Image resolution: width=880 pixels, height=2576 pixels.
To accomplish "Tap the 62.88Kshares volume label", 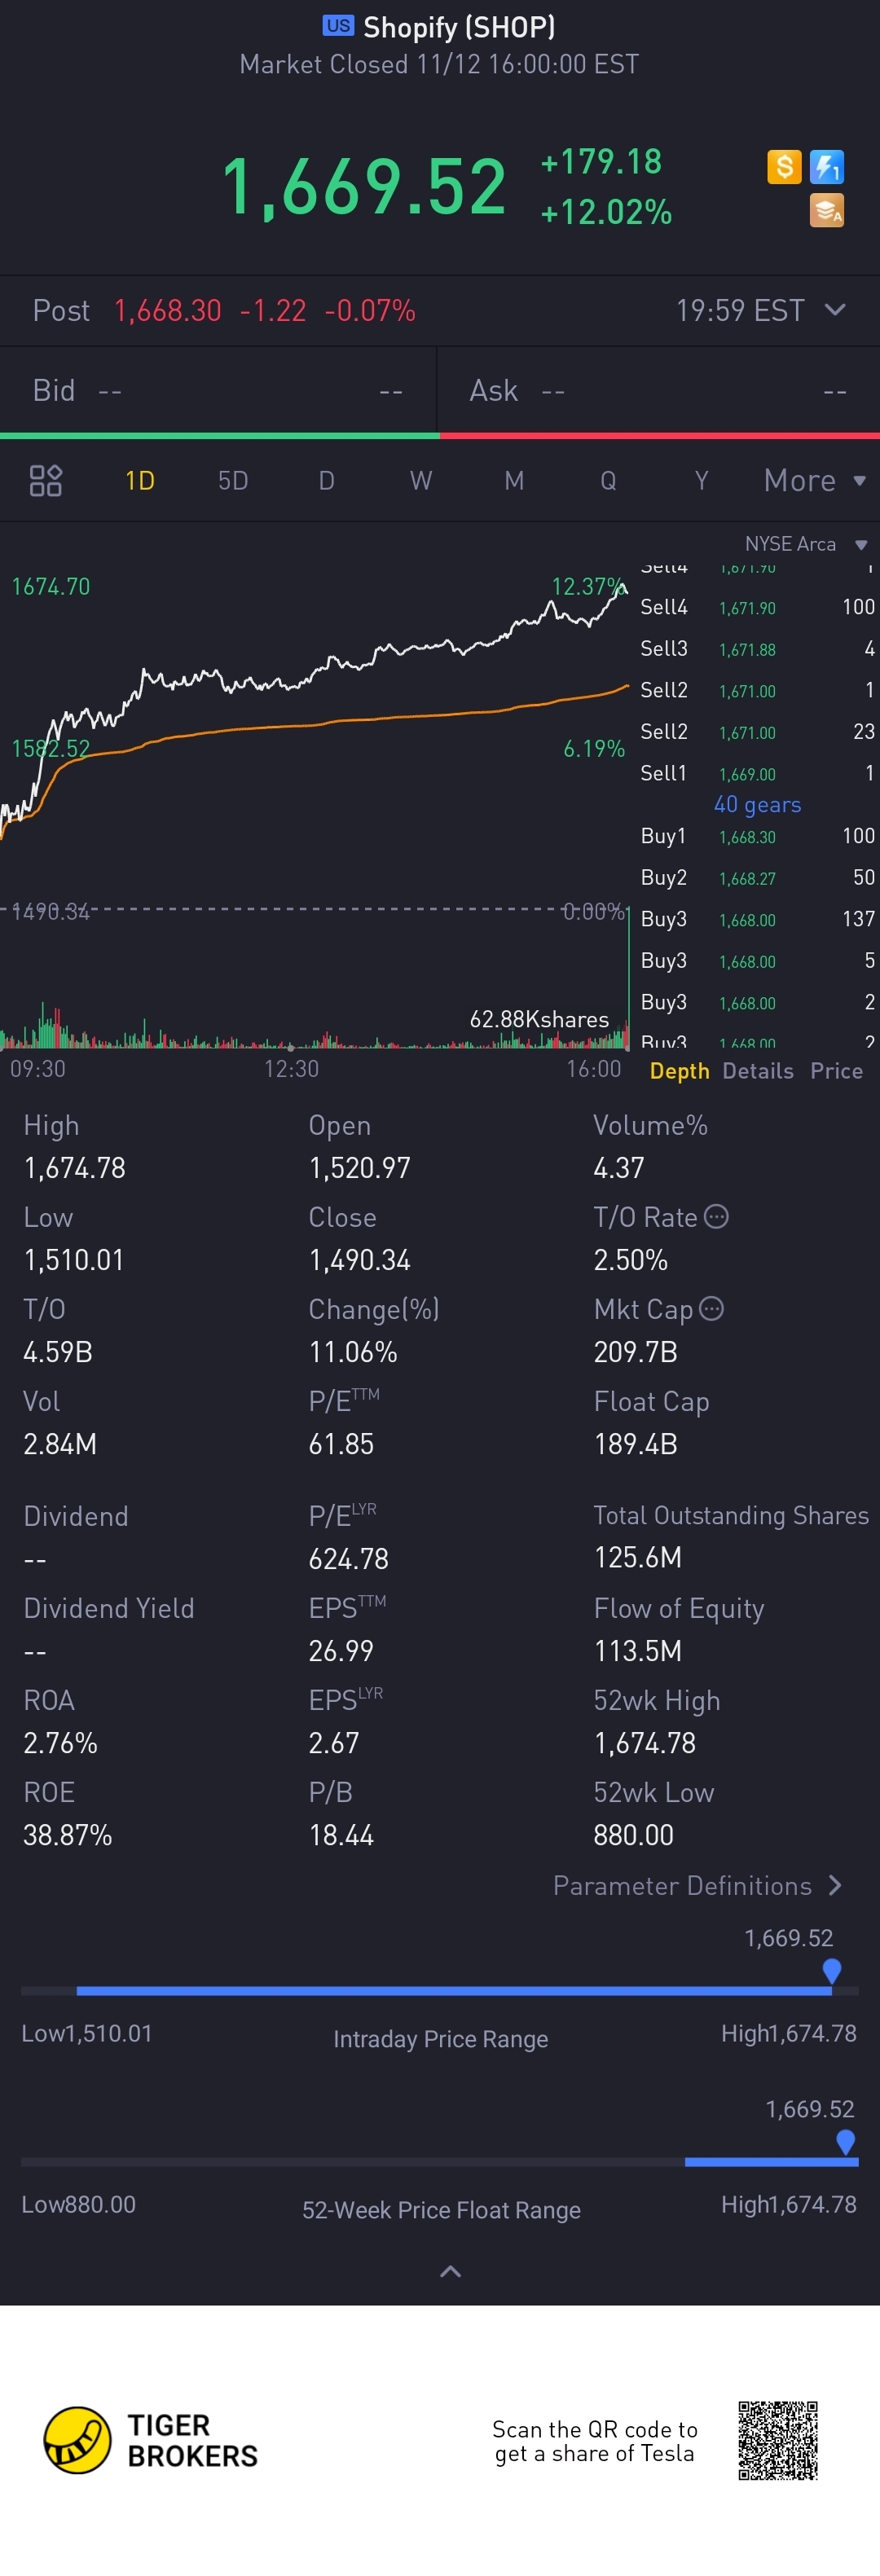I will (539, 1019).
